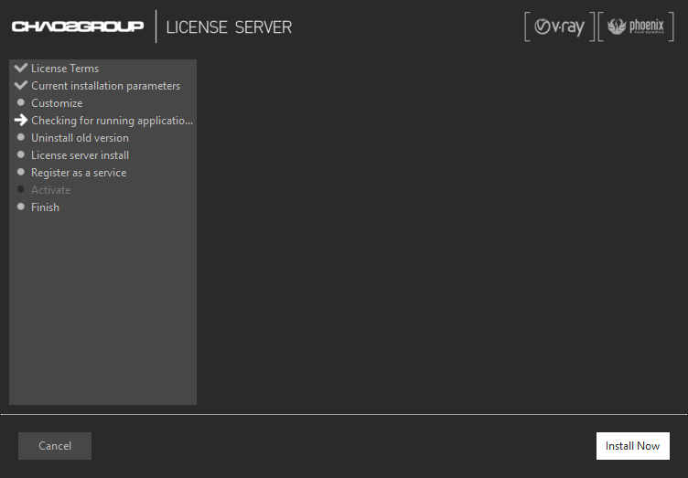Click checkmark beside Current installation parameters
The width and height of the screenshot is (688, 478).
click(21, 85)
